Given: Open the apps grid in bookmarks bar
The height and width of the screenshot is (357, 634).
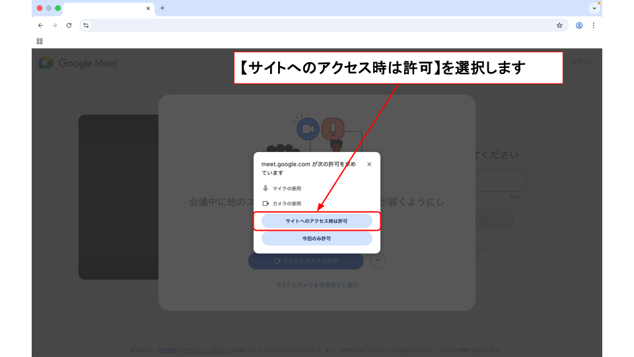Looking at the screenshot, I should (40, 41).
